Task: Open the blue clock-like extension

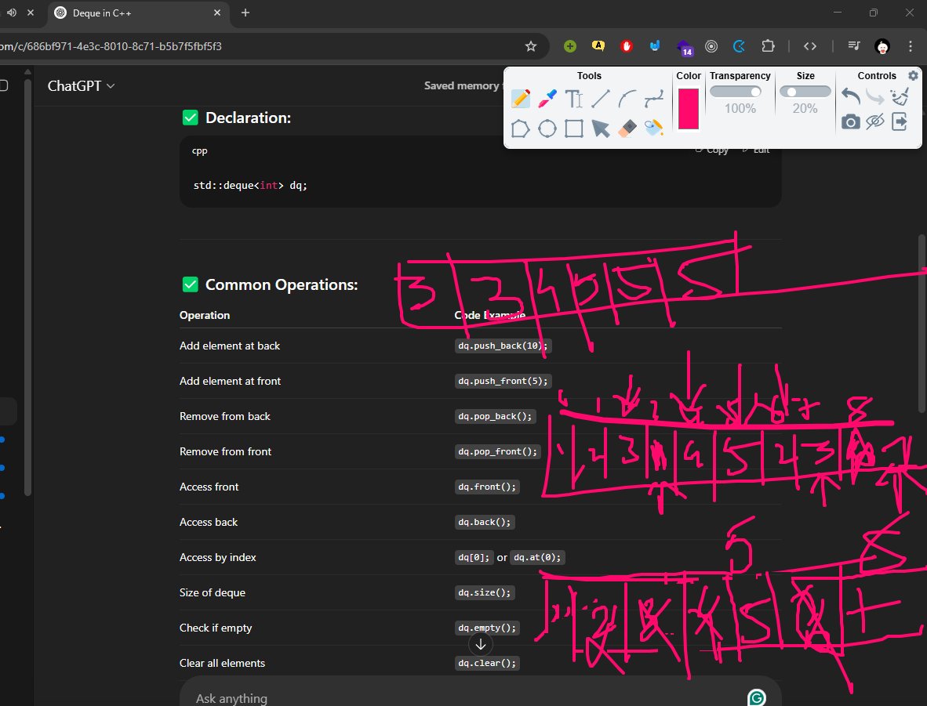Action: tap(739, 46)
